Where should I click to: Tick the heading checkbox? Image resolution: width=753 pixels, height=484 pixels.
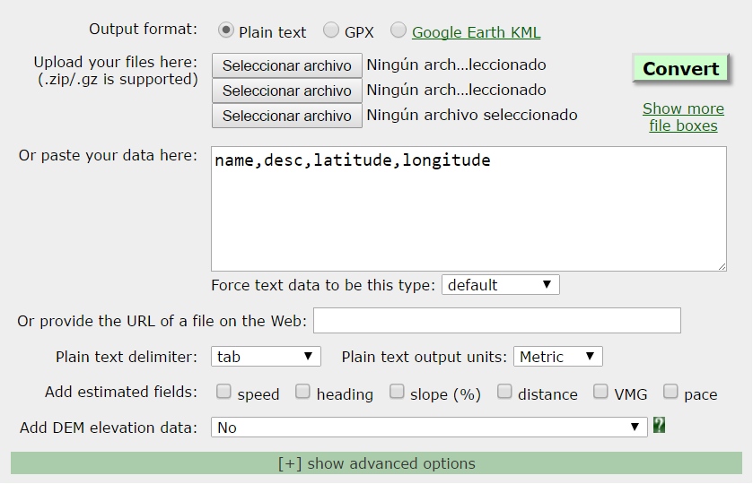(302, 392)
